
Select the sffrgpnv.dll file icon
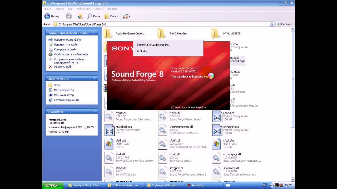click(163, 171)
